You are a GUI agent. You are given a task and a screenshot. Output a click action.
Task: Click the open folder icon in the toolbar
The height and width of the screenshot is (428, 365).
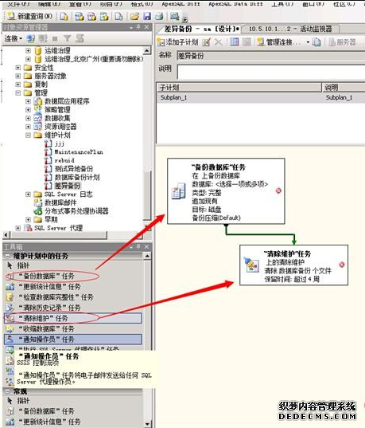point(134,17)
